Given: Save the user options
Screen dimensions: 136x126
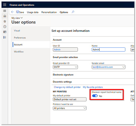Looking at the screenshot, I should (x=20, y=12).
